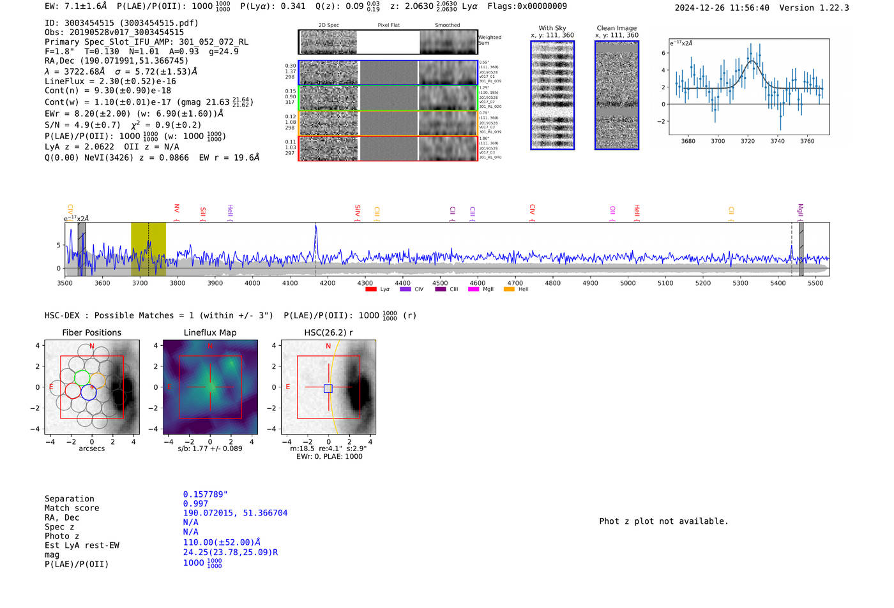The width and height of the screenshot is (894, 608).
Task: Click the blue fiber circle in Fiber Positions
Action: click(x=89, y=392)
